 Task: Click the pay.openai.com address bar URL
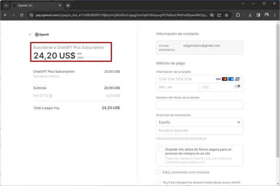(x=122, y=15)
